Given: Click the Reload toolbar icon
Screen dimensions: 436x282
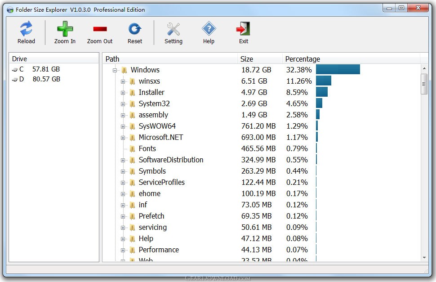Looking at the screenshot, I should [26, 28].
